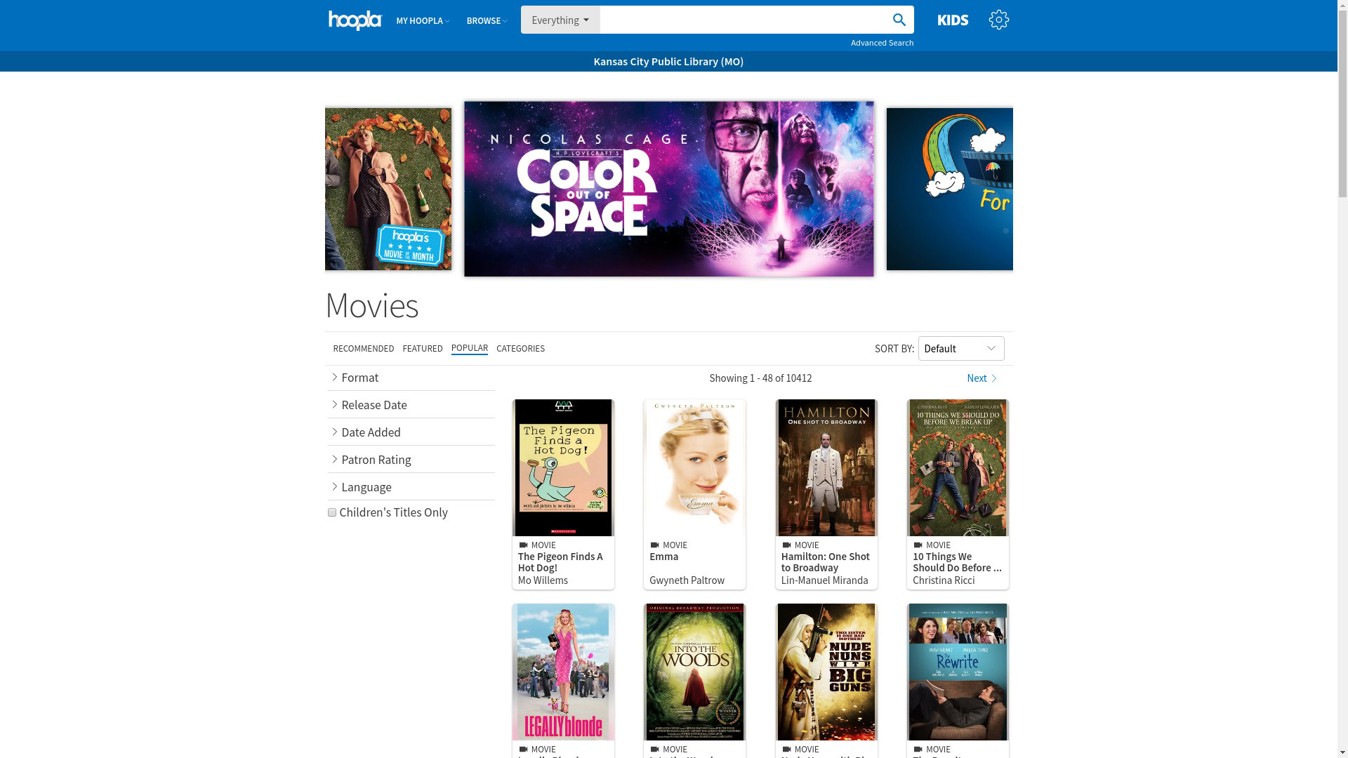Click the Next page arrow icon

(993, 378)
